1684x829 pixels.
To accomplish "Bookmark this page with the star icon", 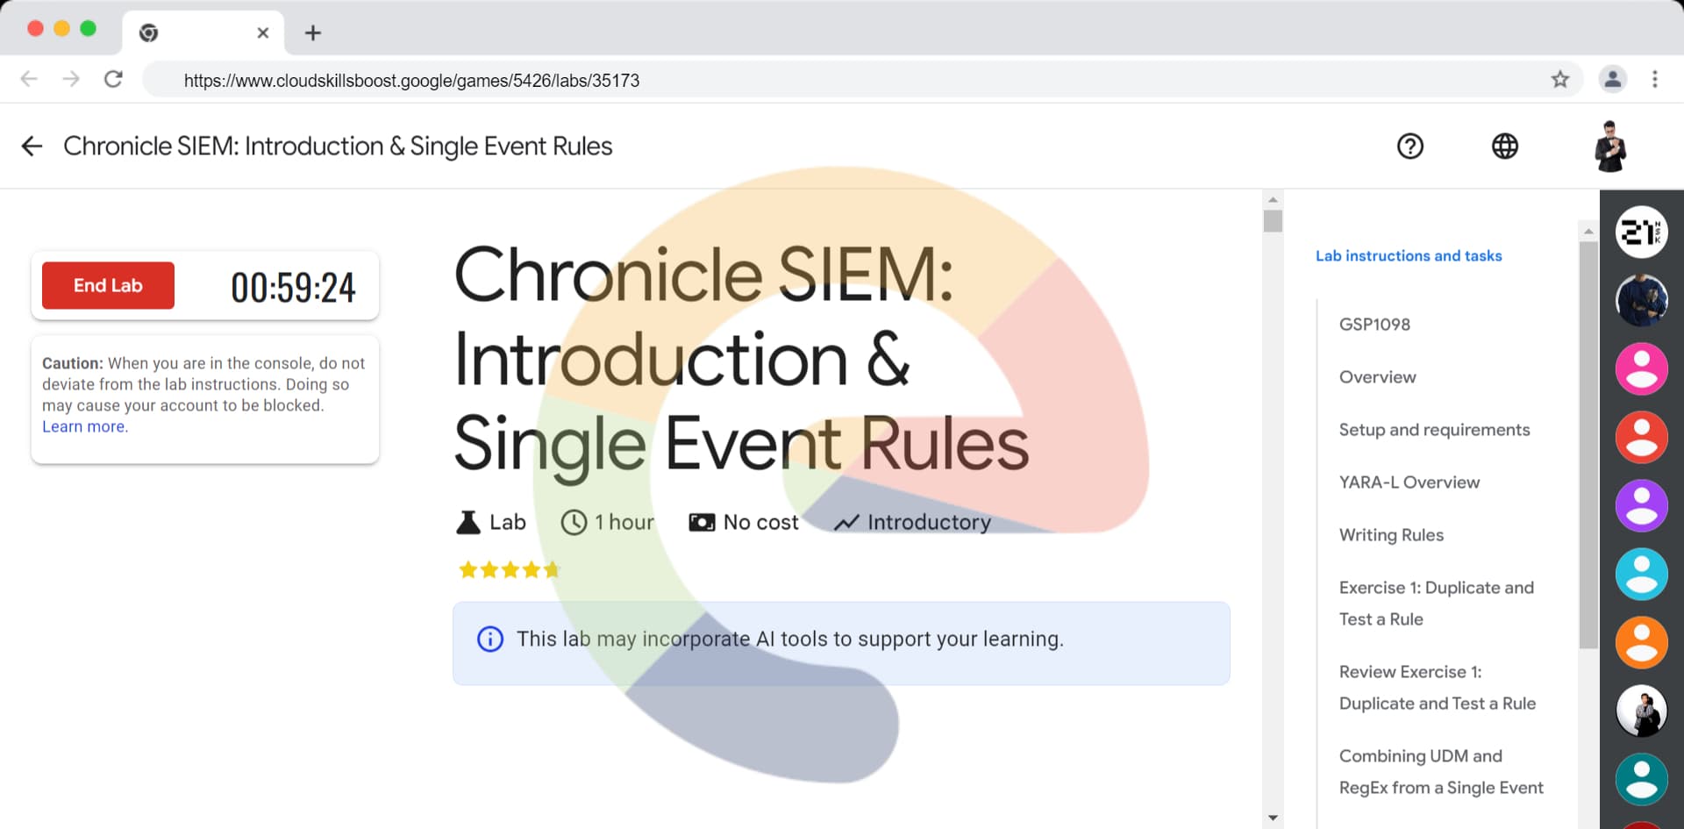I will [1559, 80].
